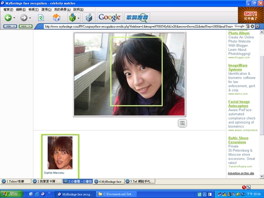Select the Sophie Marceau match photo

60,153
